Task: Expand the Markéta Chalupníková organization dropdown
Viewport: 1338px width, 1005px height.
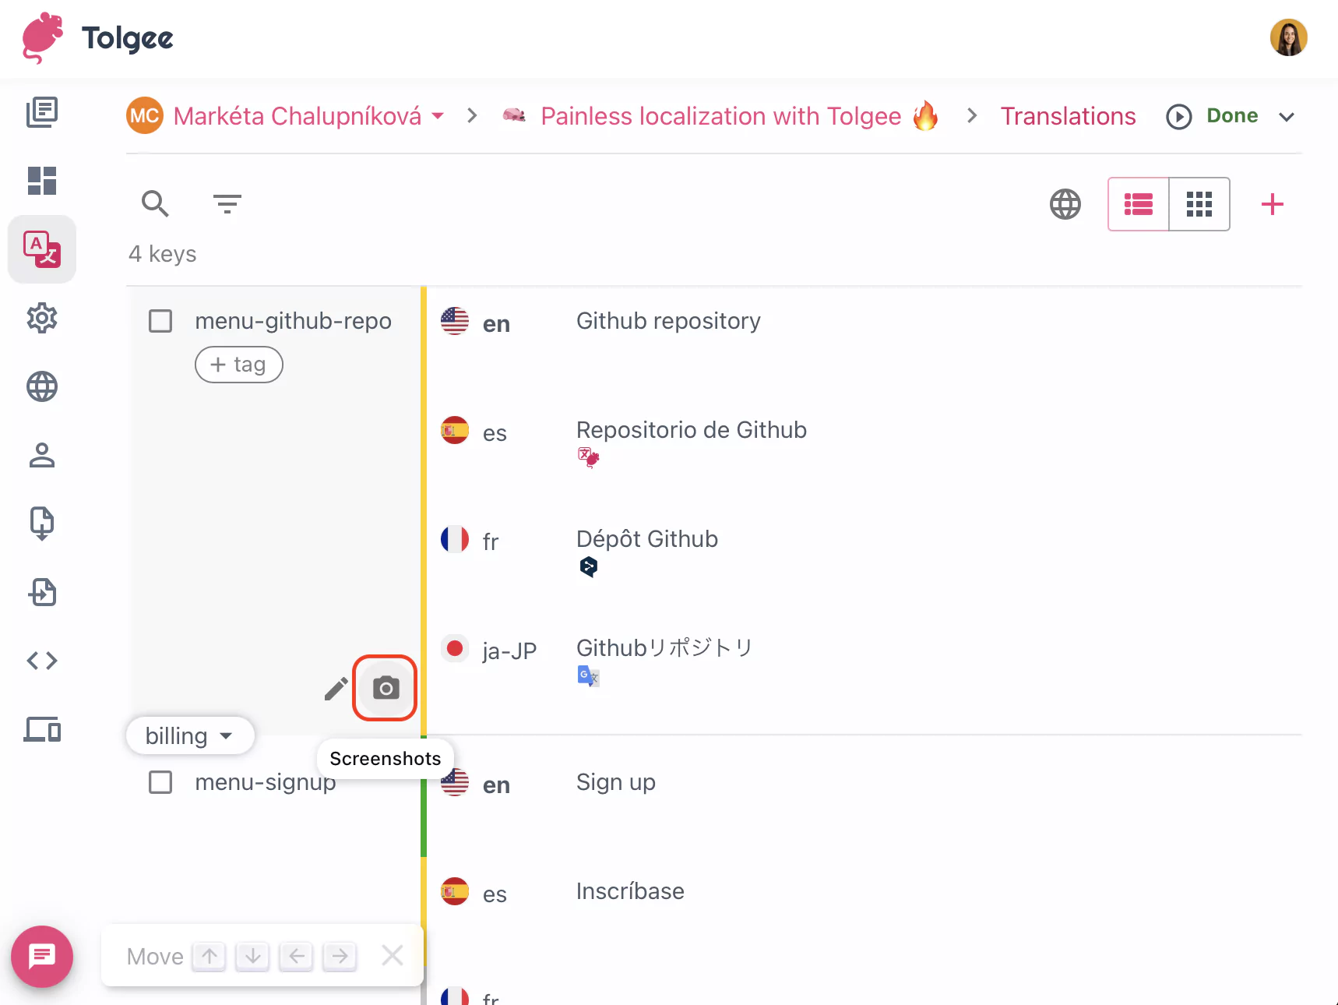Action: (x=438, y=116)
